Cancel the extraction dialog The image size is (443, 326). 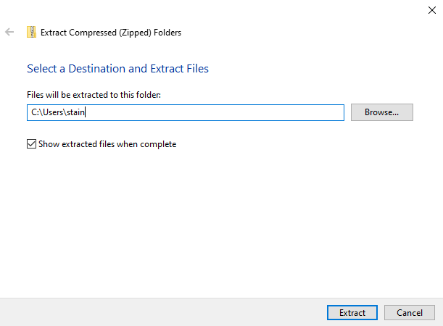(410, 312)
